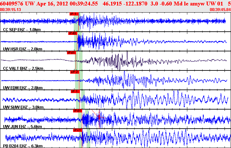Select the iPd1 pick flag on UW JUN trace
Screen dimensions: 231x148
tap(78, 111)
